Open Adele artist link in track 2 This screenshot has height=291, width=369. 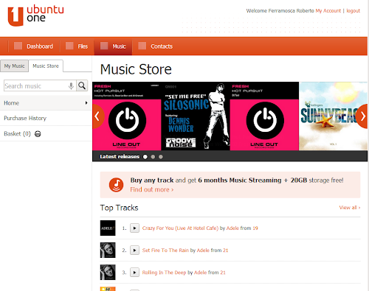pos(203,250)
